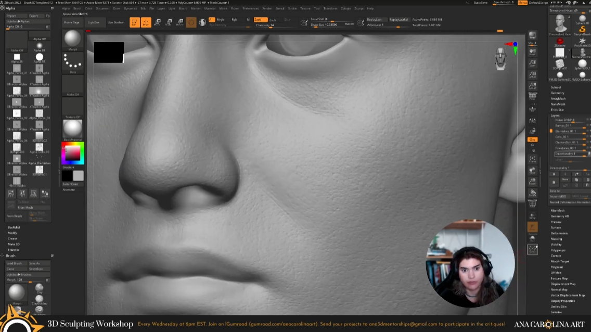The height and width of the screenshot is (332, 591).
Task: Expand the Deformation section
Action: pyautogui.click(x=559, y=233)
